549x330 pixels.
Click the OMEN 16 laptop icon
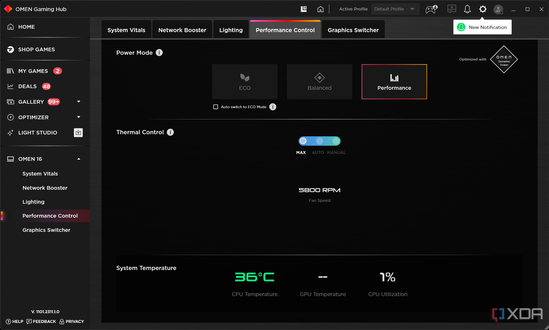pos(10,159)
